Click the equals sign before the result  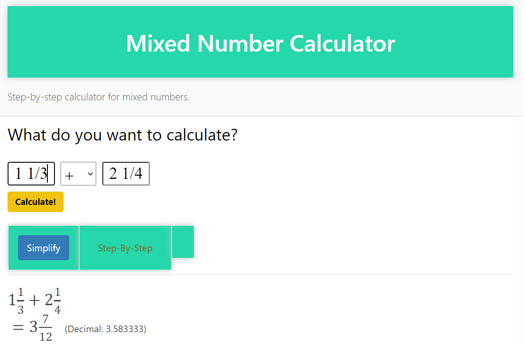(18, 327)
